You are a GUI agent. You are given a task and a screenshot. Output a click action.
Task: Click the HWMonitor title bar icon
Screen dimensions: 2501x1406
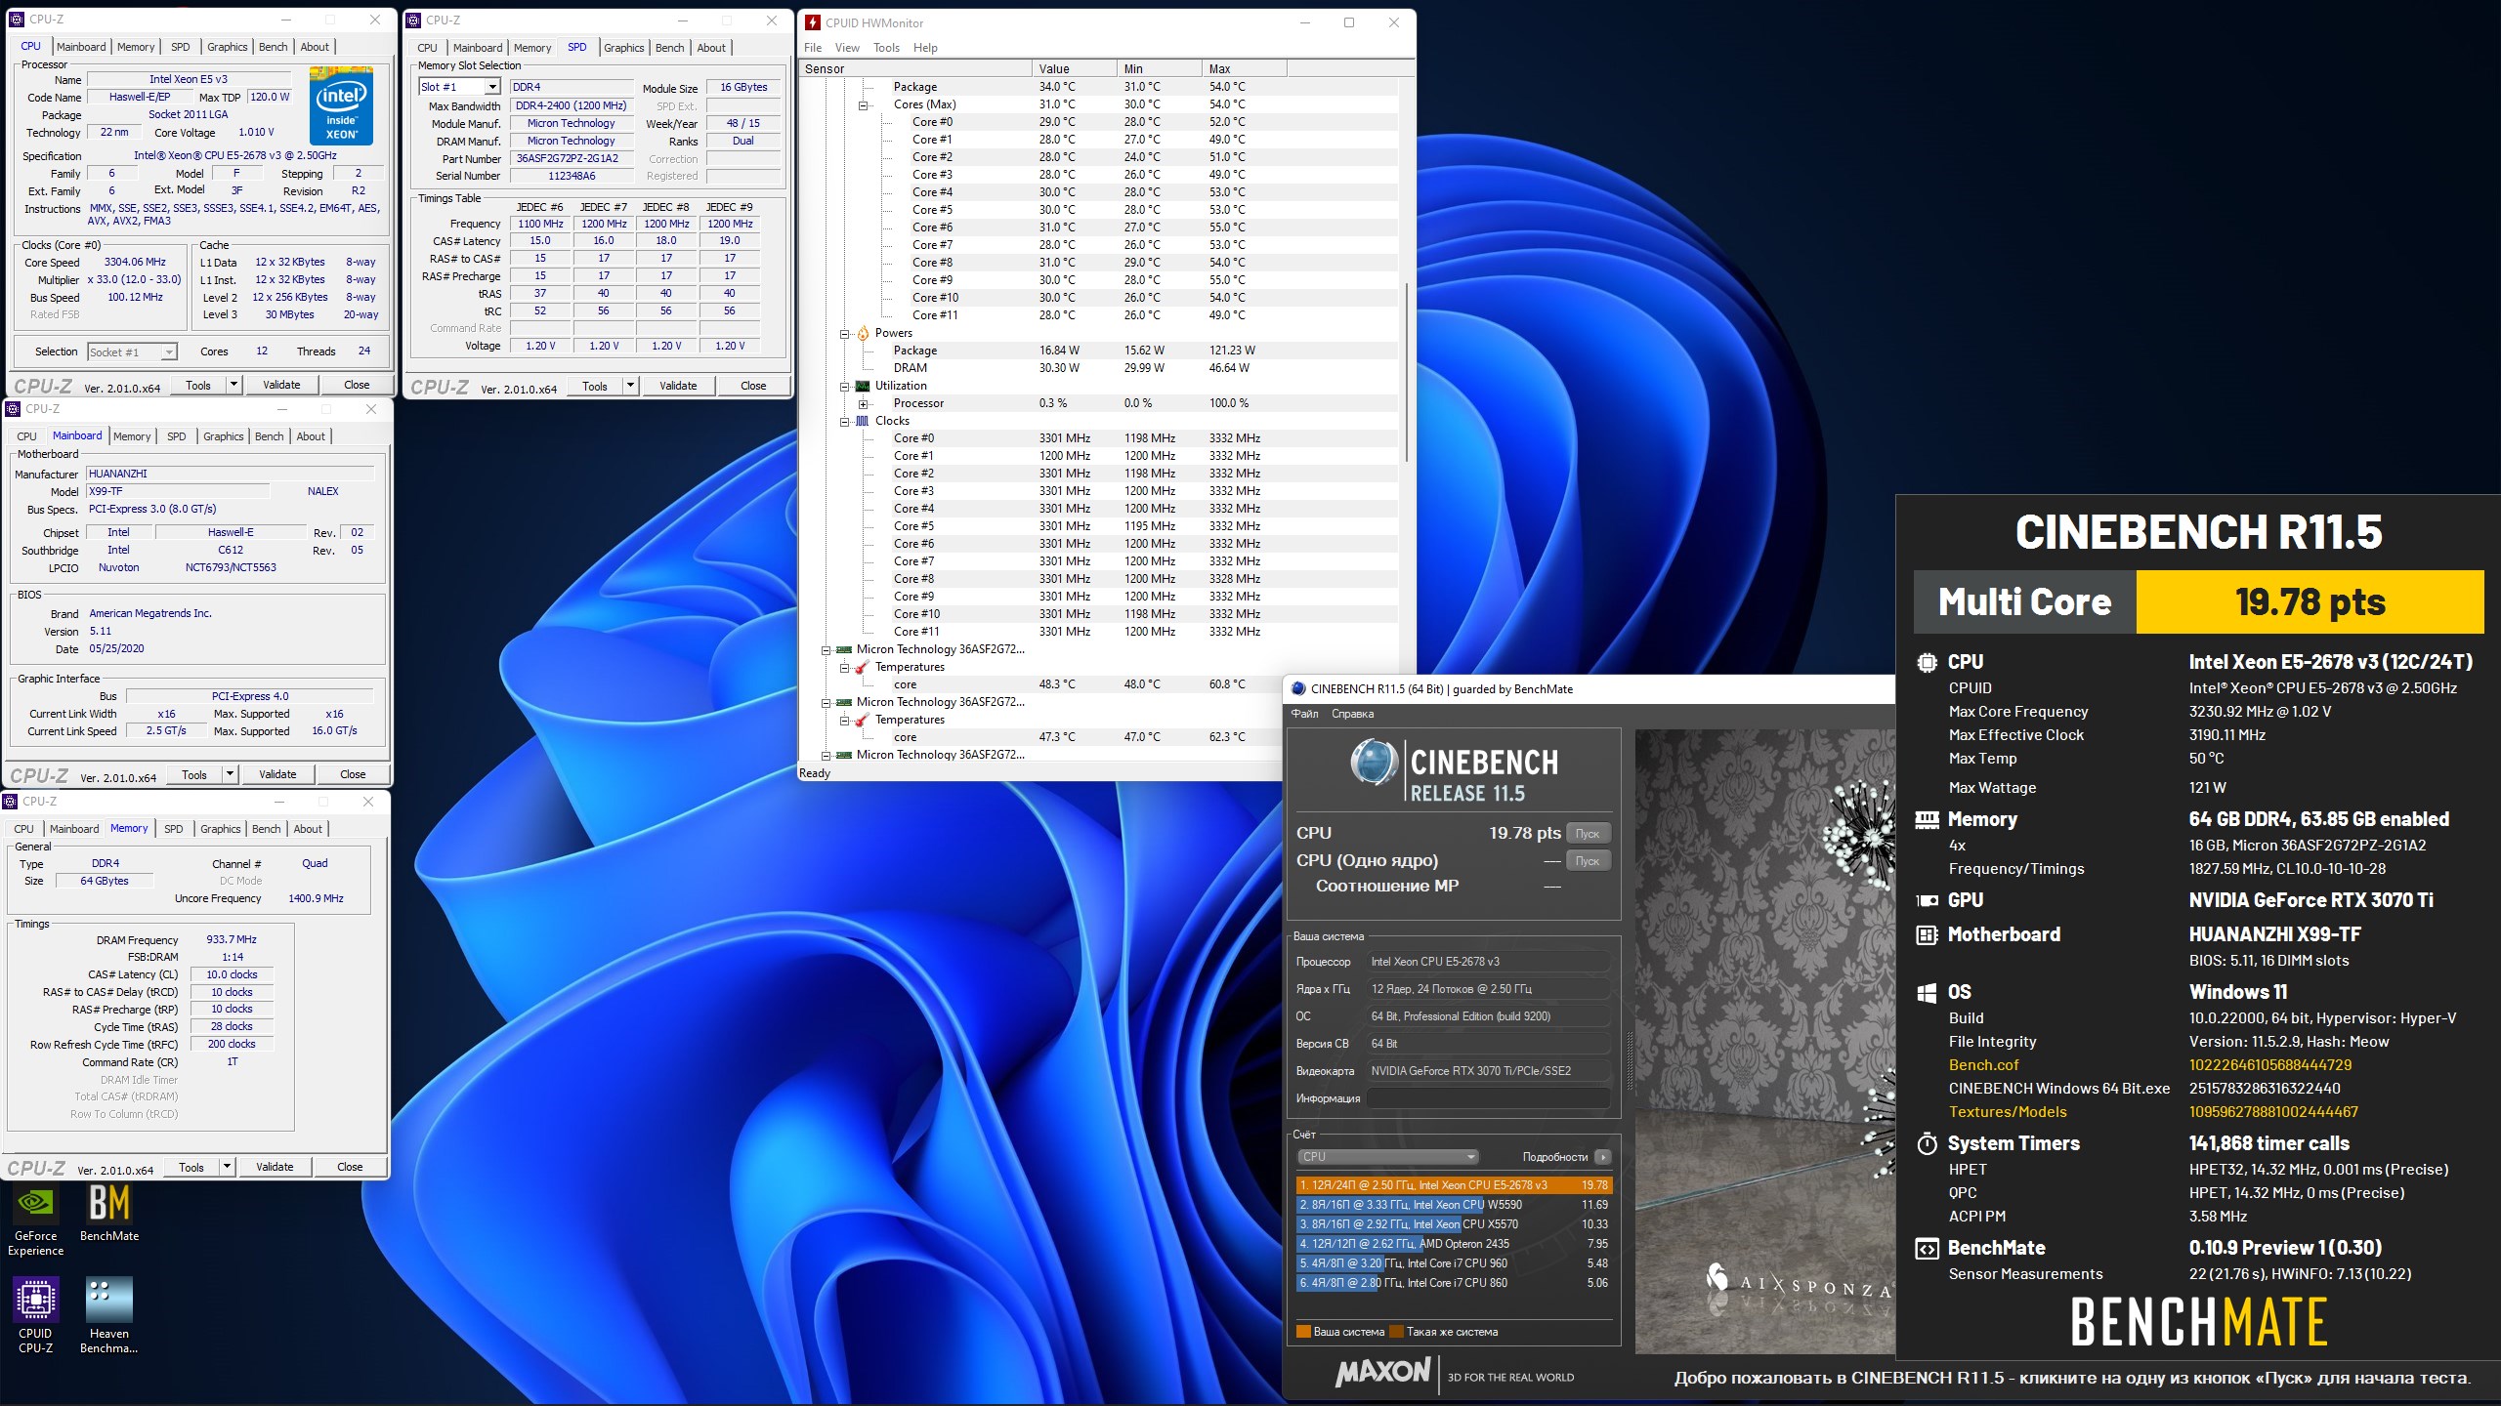812,22
